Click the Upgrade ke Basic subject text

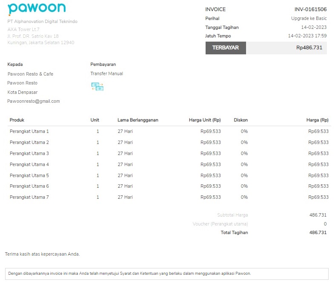click(309, 18)
